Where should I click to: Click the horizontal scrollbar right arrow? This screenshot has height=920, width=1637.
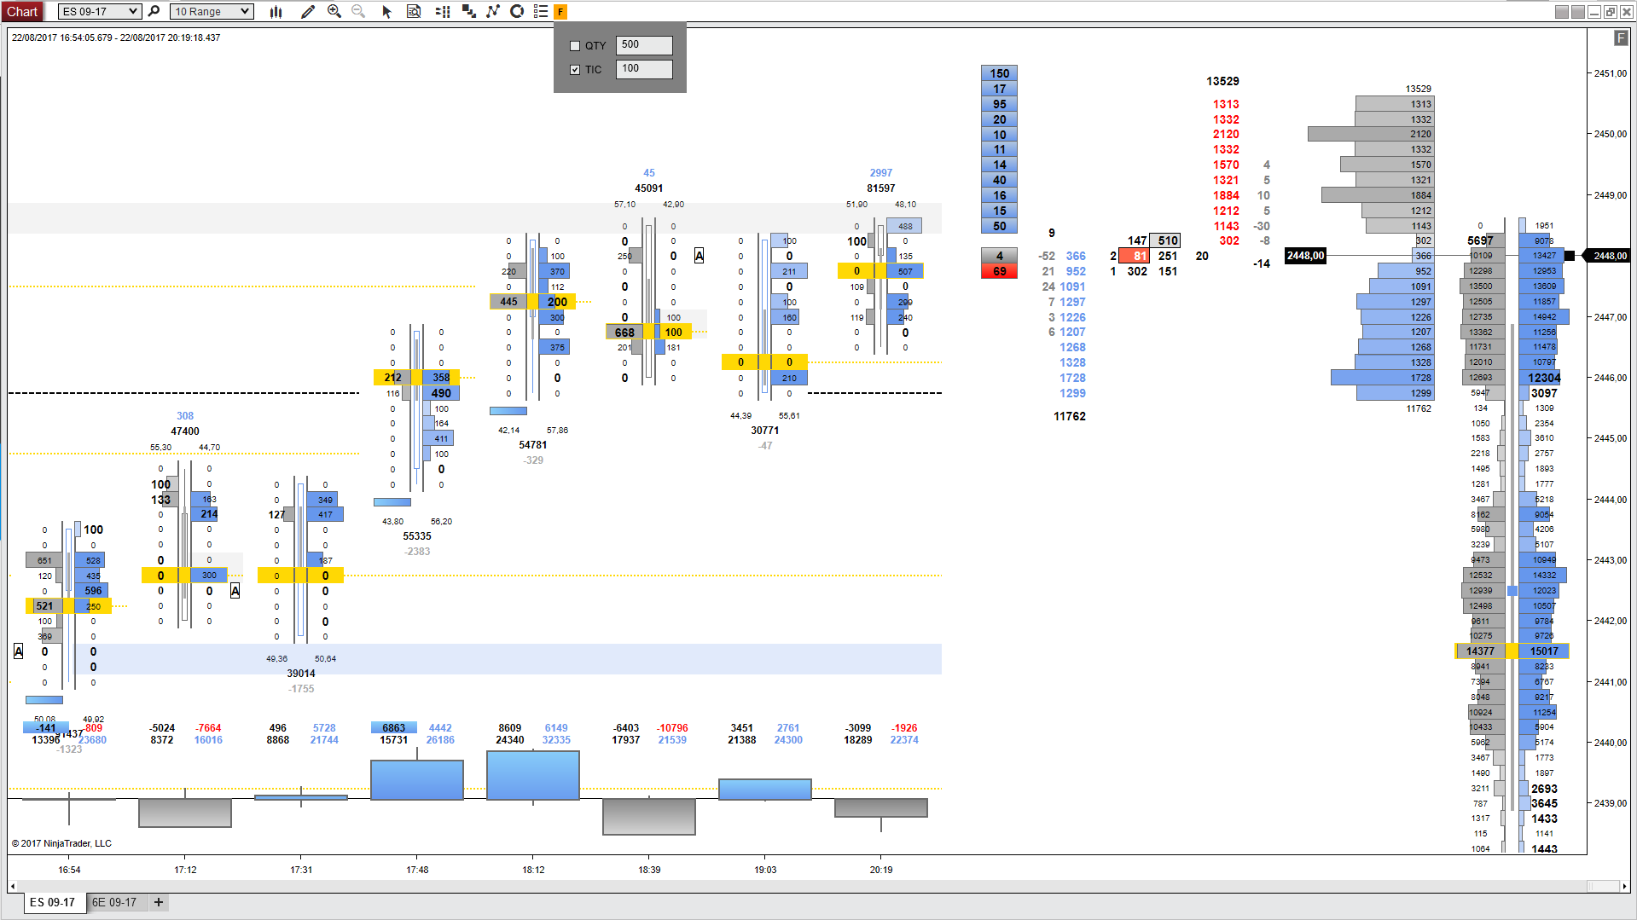pyautogui.click(x=1624, y=887)
